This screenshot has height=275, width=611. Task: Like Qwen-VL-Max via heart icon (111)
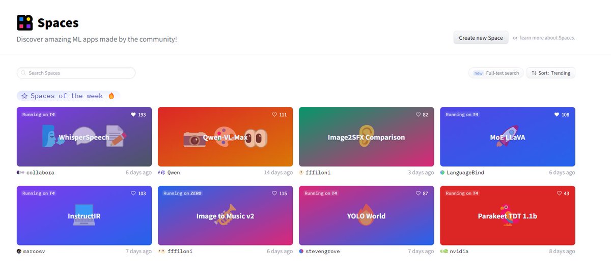[275, 115]
